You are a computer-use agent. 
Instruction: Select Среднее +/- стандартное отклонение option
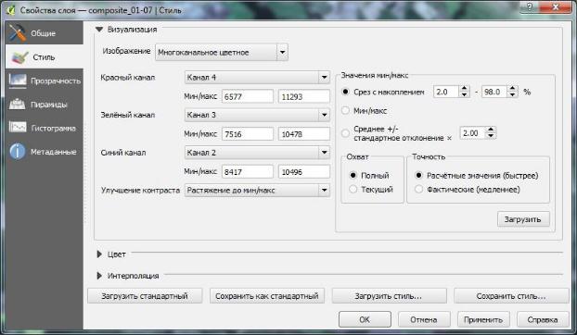[x=345, y=133]
